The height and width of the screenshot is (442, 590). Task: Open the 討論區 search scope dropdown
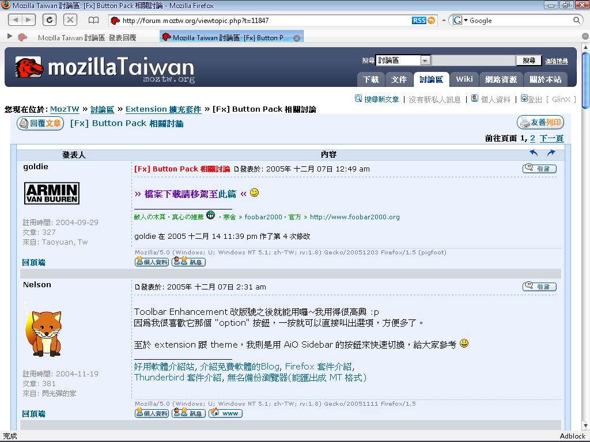tap(403, 60)
